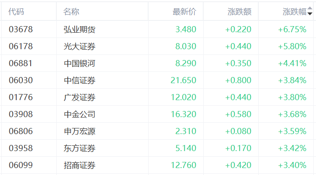Open stock code 06881

coord(21,63)
